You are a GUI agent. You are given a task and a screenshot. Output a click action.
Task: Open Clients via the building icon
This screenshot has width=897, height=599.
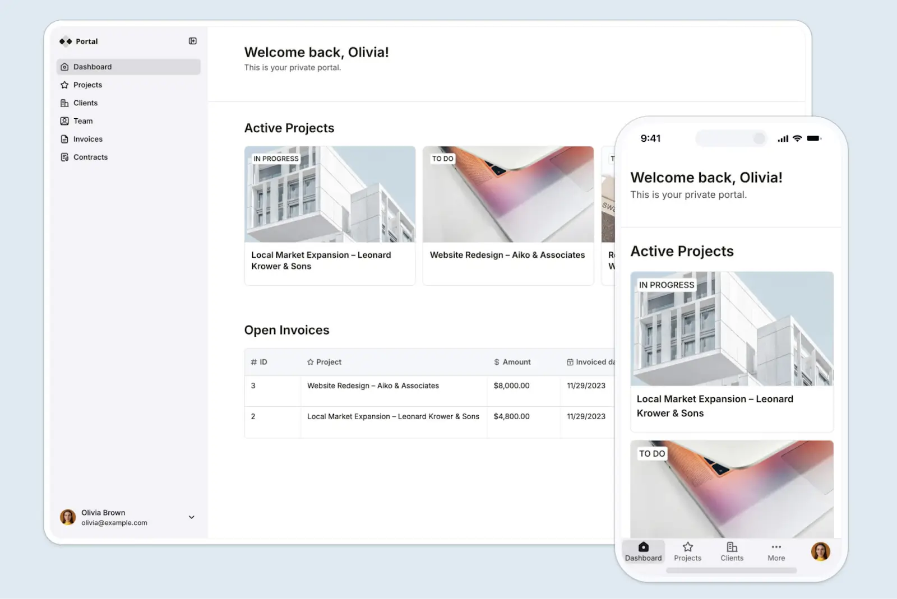click(64, 103)
